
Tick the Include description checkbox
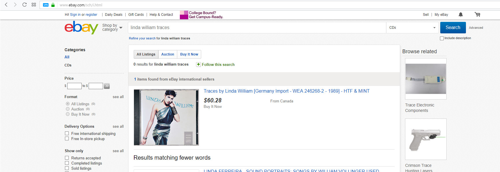point(442,38)
